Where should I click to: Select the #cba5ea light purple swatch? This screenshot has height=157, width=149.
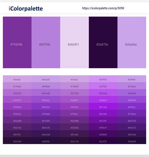tap(132, 42)
